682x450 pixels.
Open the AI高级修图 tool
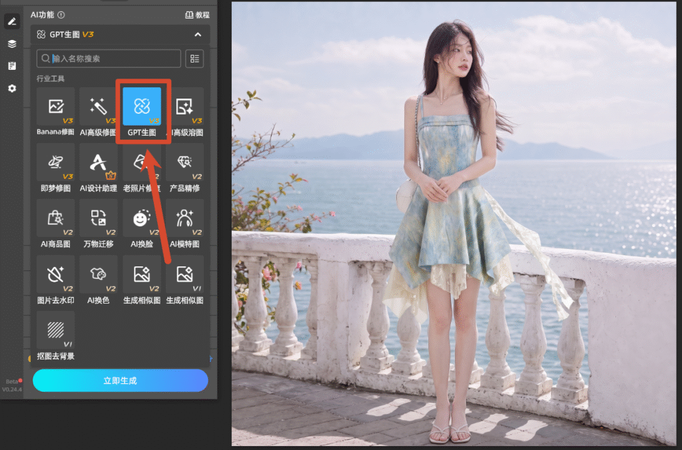click(98, 112)
